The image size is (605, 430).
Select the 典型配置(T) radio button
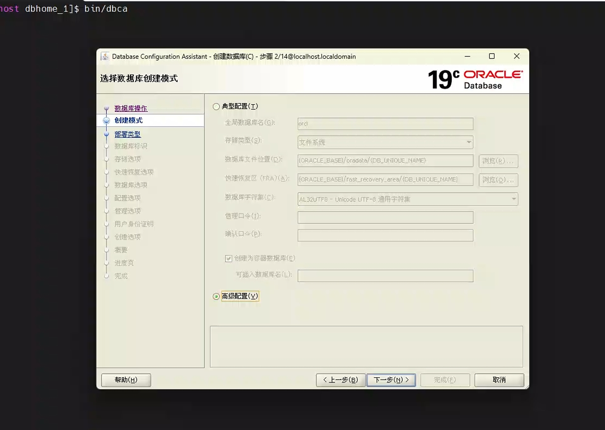point(216,107)
